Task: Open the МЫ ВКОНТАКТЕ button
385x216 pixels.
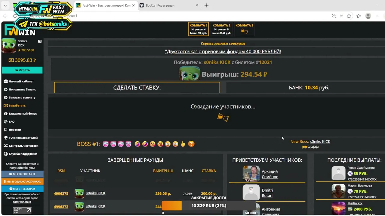Action: 22,174
